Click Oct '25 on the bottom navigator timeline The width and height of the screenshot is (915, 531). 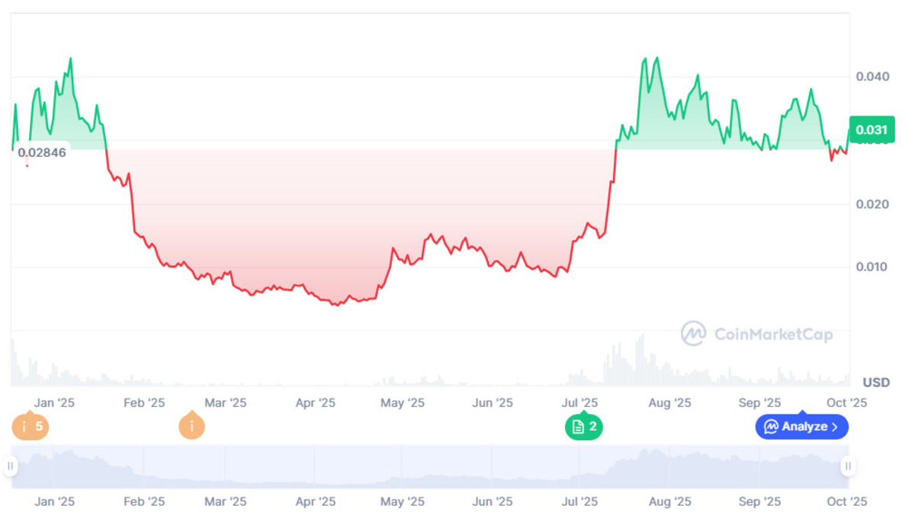pyautogui.click(x=847, y=501)
